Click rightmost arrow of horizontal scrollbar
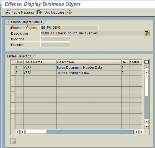This screenshot has width=155, height=148. (141, 132)
